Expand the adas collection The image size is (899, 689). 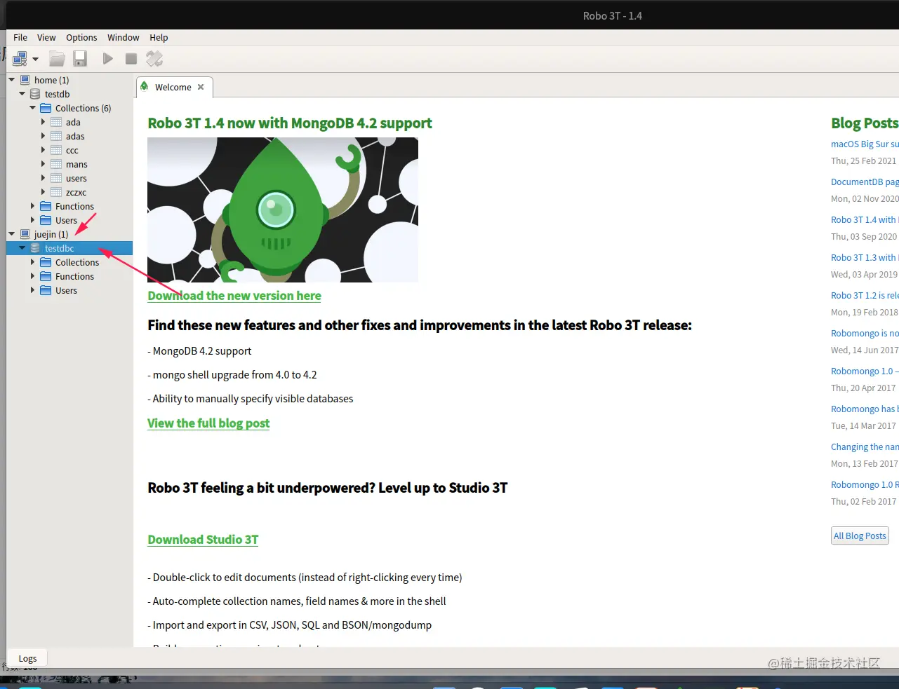[x=43, y=136]
